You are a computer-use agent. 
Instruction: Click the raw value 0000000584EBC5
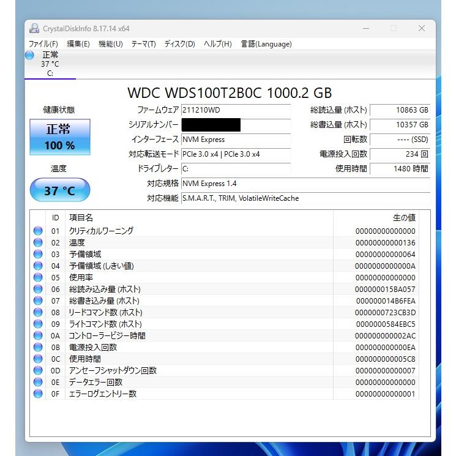(x=386, y=324)
